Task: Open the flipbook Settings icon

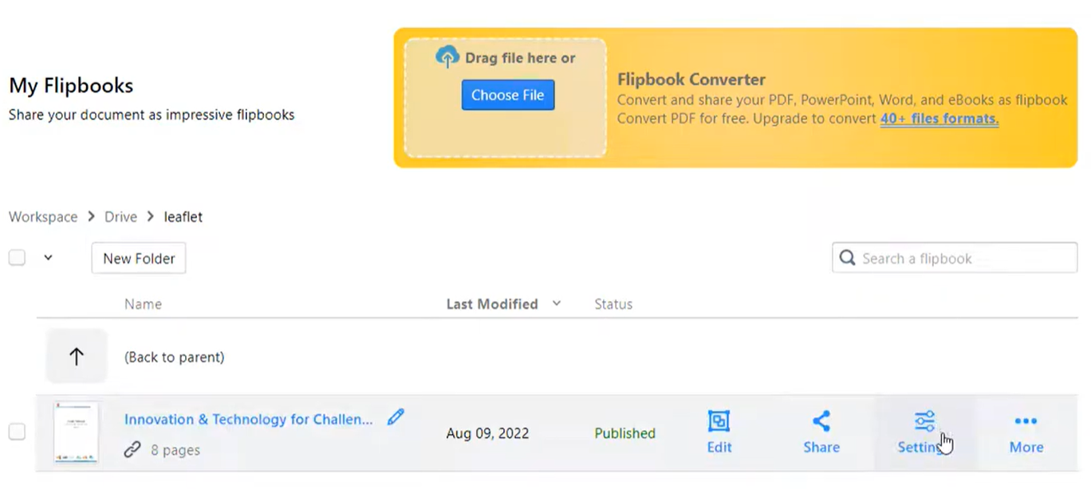Action: [924, 421]
